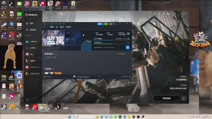212x119 pixels.
Task: Click the blue download data progress bar
Action: pos(112,40)
